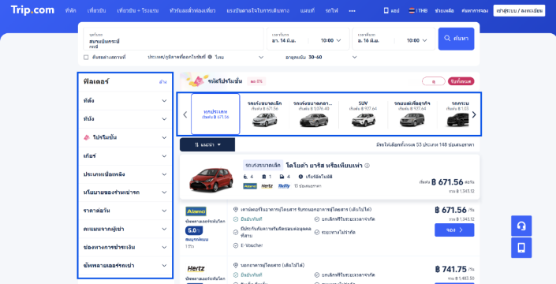Go to รถไฟ trains nav item
Screen dimensions: 556x284
[331, 10]
